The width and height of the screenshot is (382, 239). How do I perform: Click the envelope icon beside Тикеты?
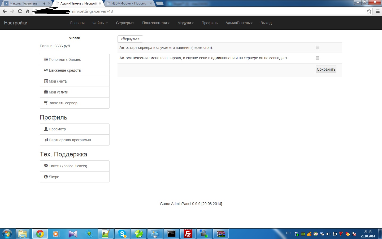(46, 166)
